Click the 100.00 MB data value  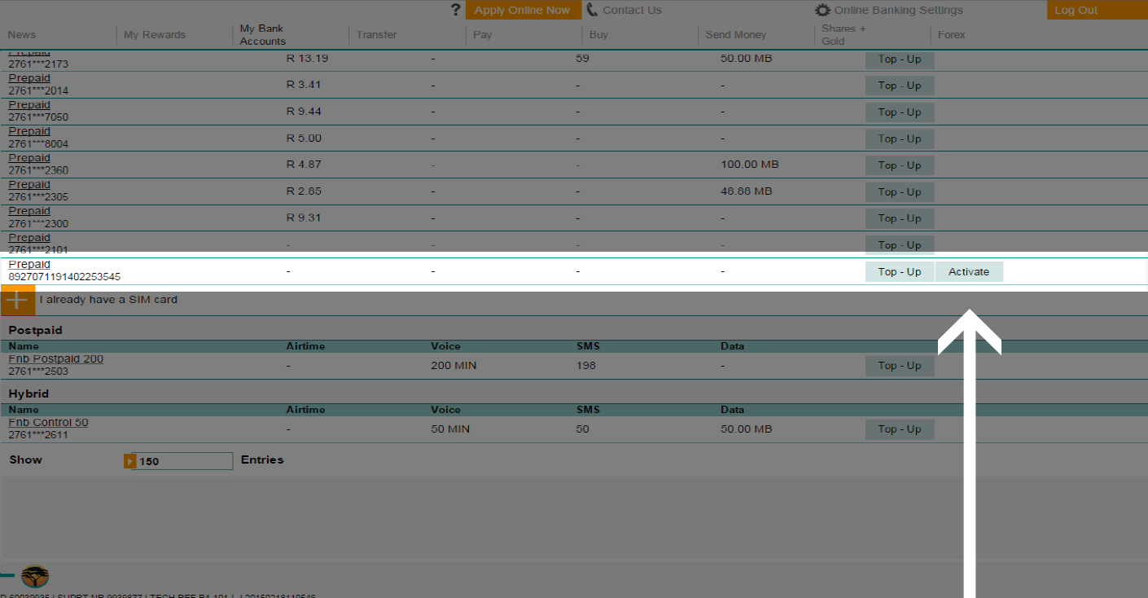[x=750, y=165]
